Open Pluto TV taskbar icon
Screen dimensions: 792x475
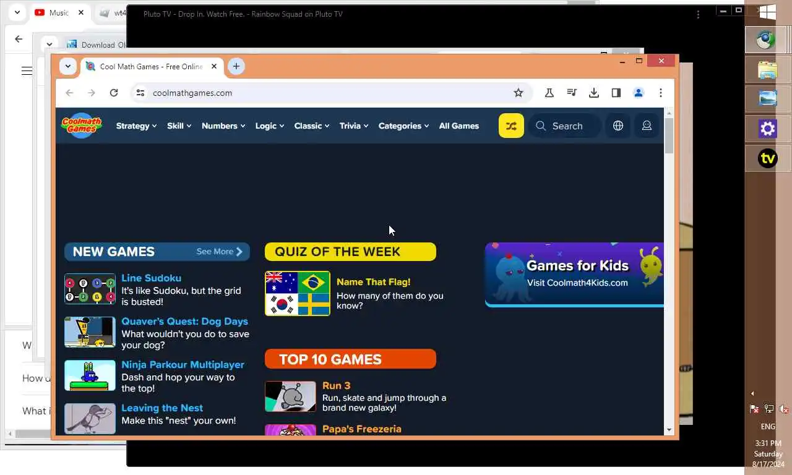point(768,158)
